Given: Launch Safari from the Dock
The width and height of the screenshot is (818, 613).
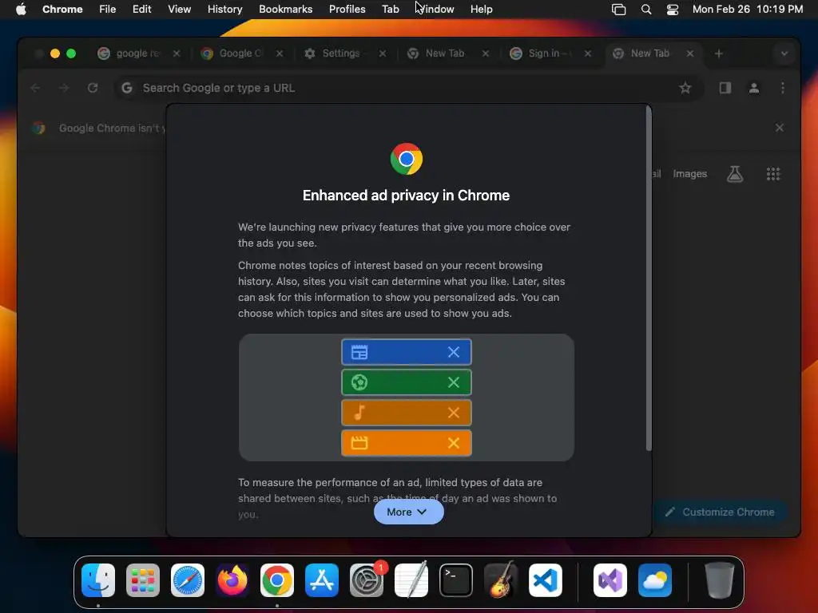Looking at the screenshot, I should pos(188,580).
